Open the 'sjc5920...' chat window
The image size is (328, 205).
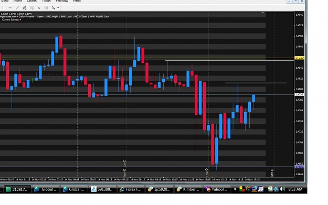[159, 189]
